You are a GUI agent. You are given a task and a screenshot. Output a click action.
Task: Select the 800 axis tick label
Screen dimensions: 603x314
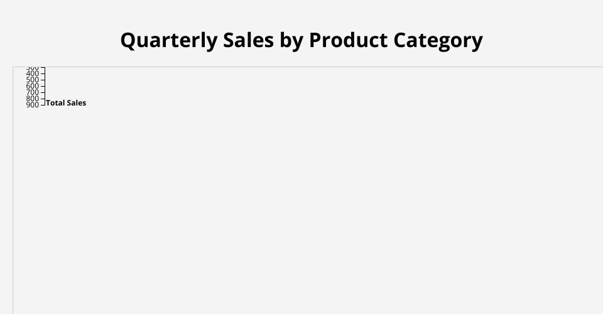[x=33, y=99]
